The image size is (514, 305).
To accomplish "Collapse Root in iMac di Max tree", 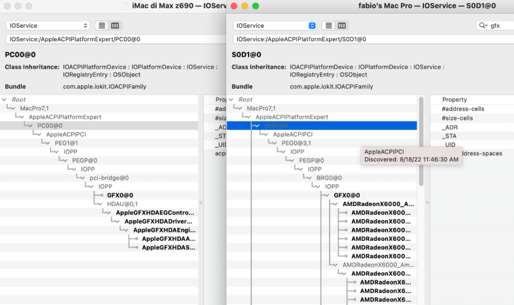I will coord(4,100).
